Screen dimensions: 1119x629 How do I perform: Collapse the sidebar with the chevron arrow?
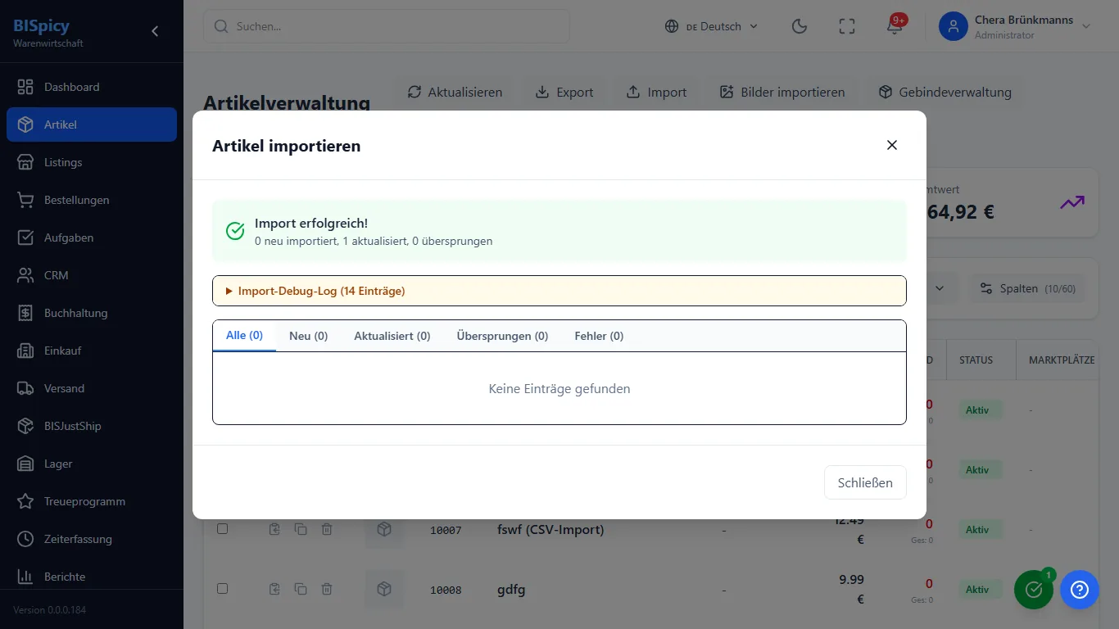click(155, 31)
